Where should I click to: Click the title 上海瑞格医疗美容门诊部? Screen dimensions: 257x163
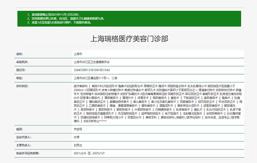pyautogui.click(x=129, y=39)
